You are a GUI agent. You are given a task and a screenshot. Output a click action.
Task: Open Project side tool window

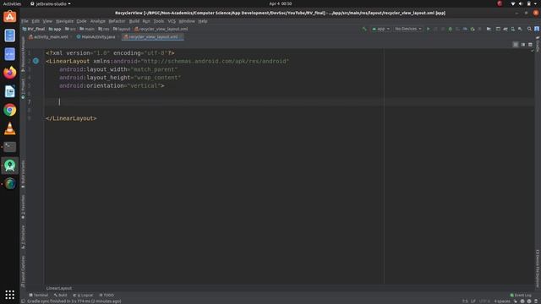(x=23, y=88)
